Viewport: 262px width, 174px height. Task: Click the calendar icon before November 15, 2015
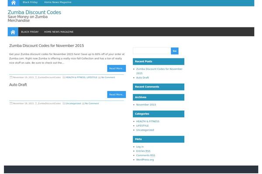[11, 77]
